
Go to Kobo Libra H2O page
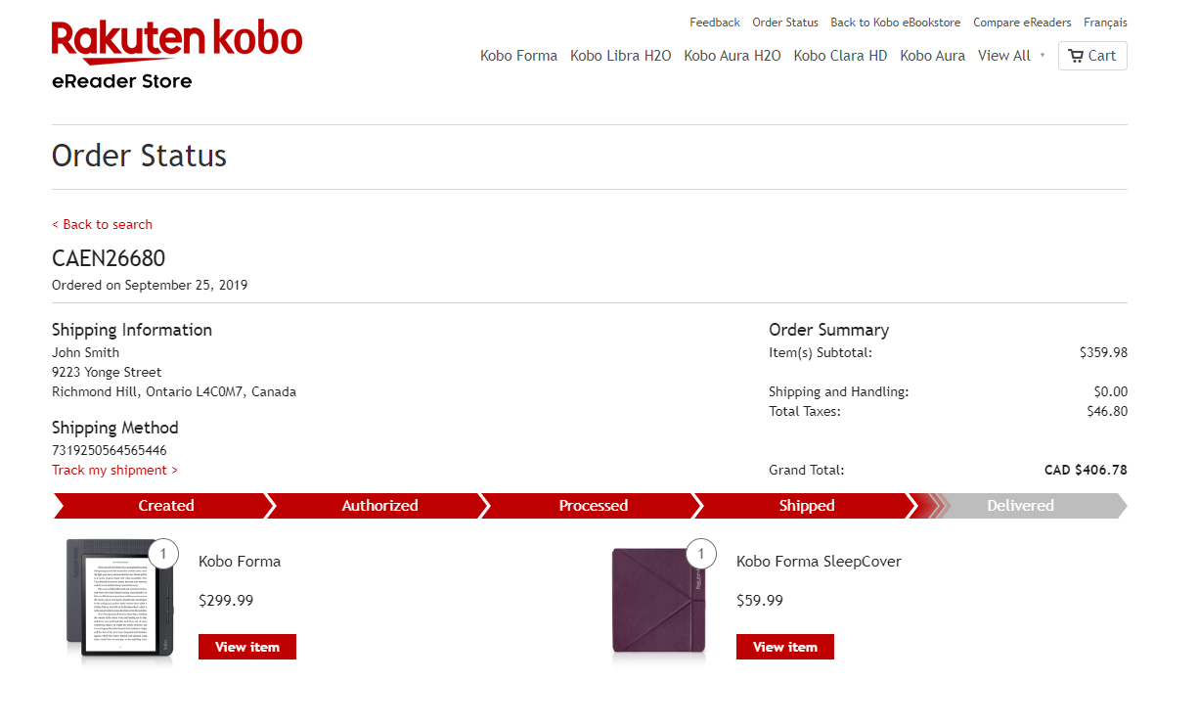620,56
